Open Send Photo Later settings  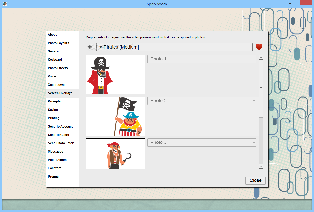[62, 143]
